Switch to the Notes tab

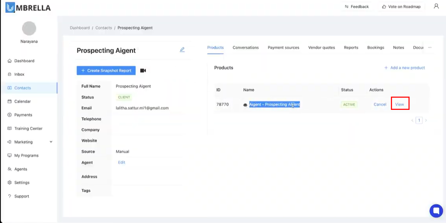coord(398,47)
